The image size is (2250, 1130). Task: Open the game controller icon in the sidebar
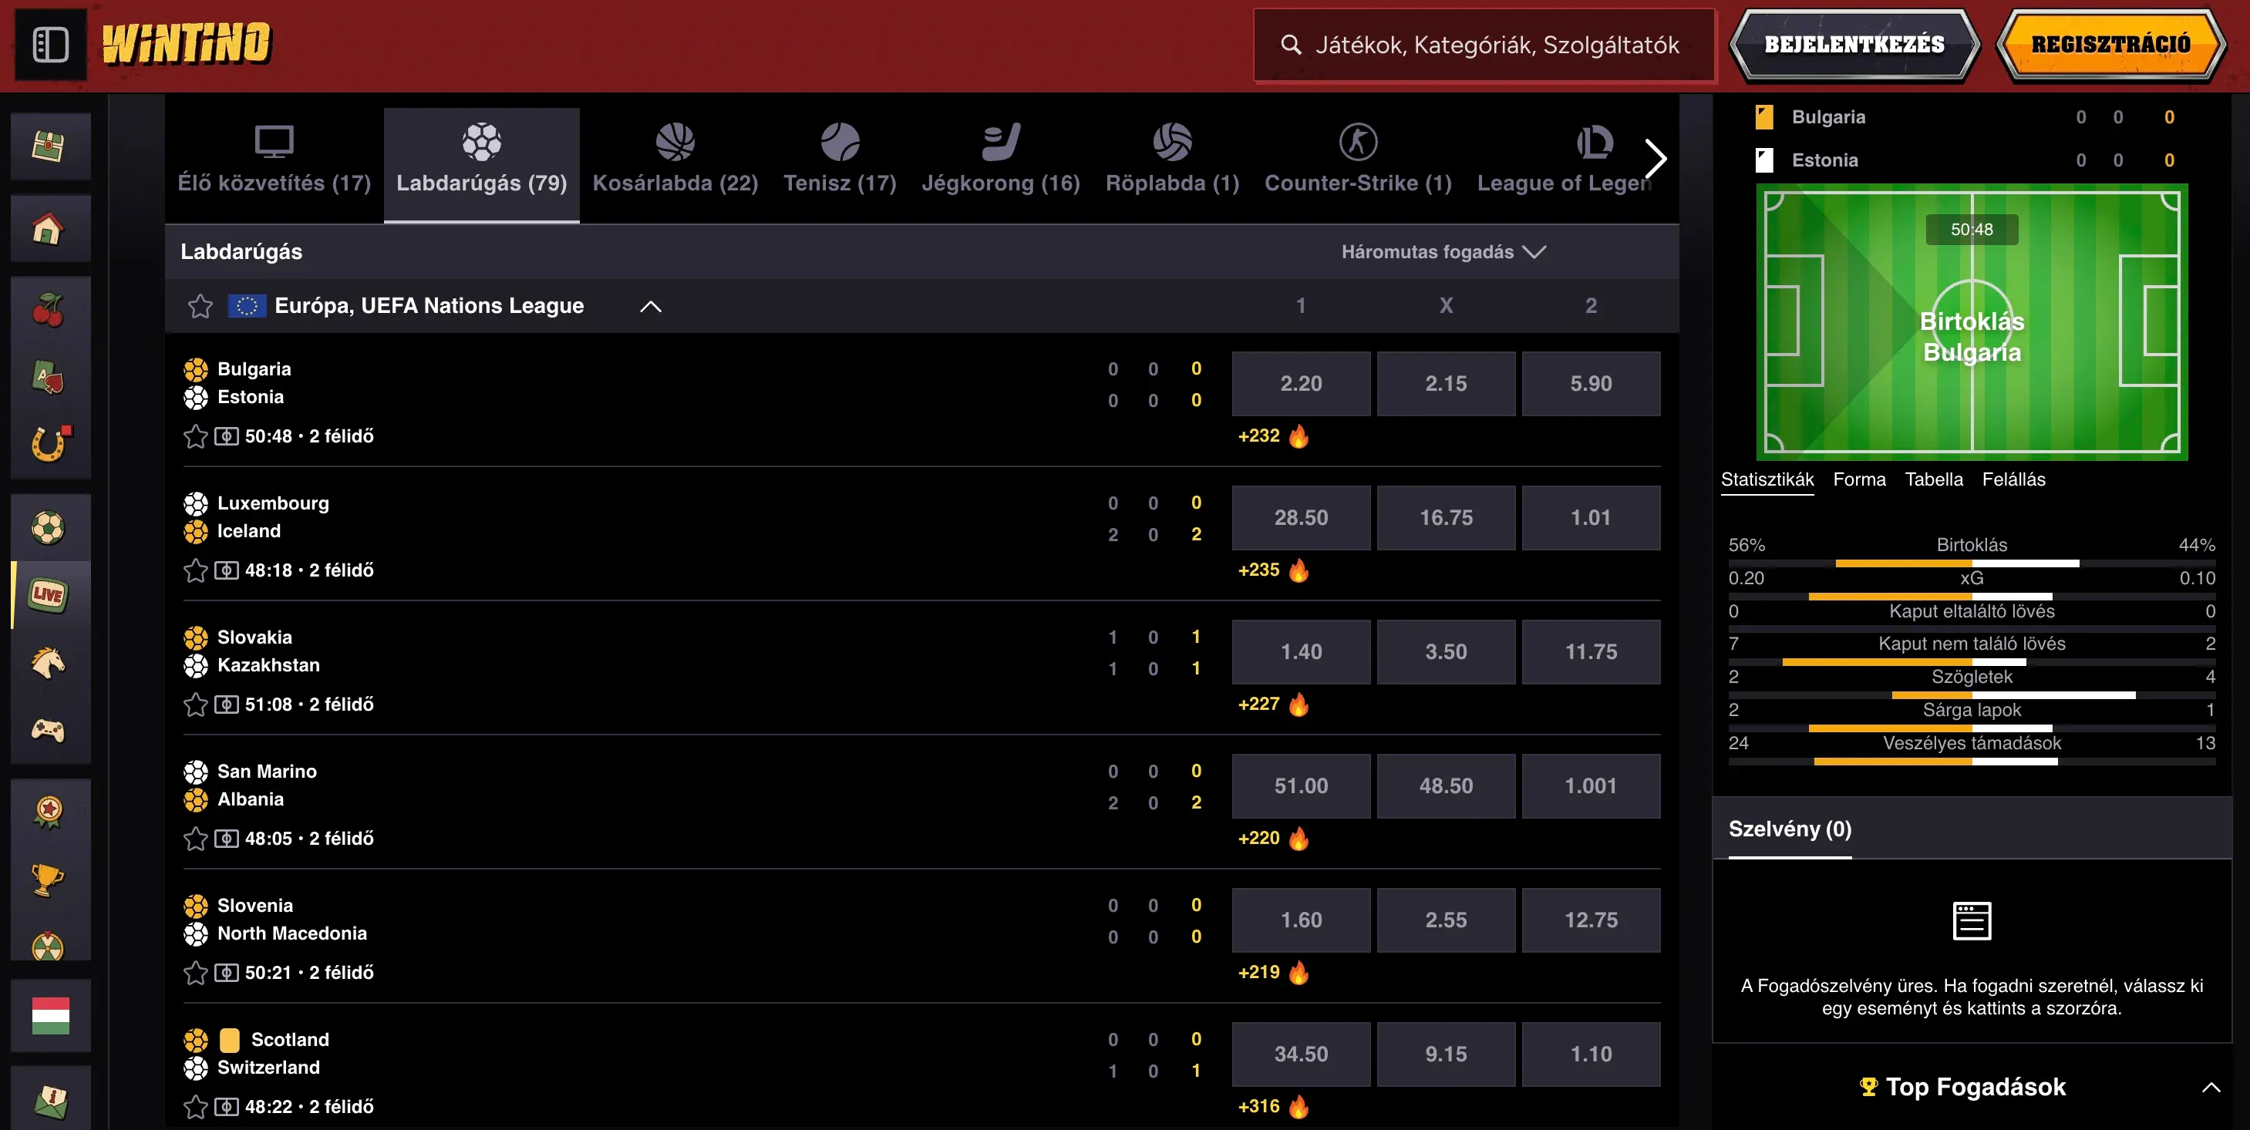pyautogui.click(x=49, y=729)
